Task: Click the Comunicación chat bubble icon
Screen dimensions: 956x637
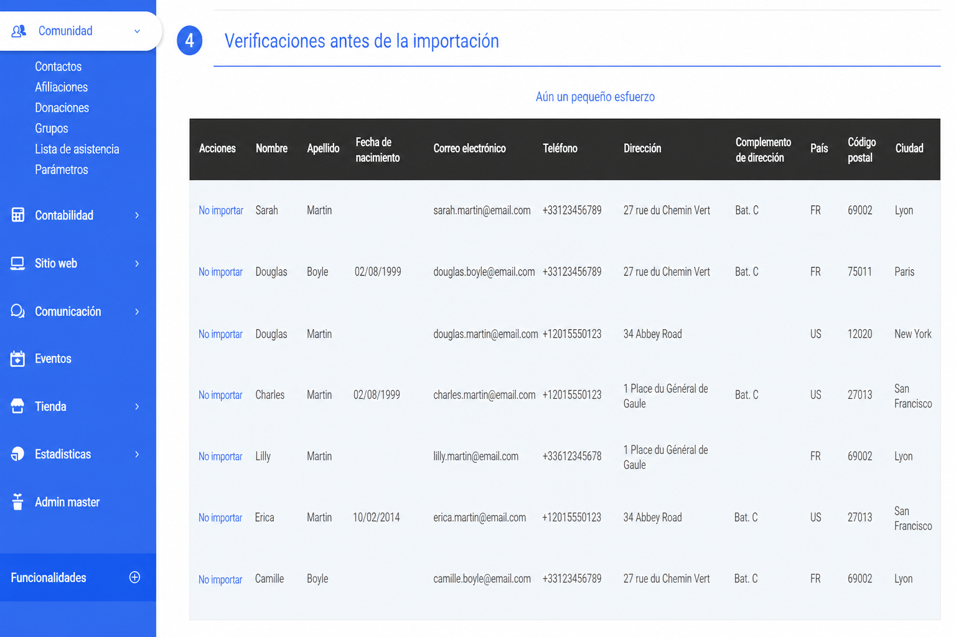Action: click(17, 311)
